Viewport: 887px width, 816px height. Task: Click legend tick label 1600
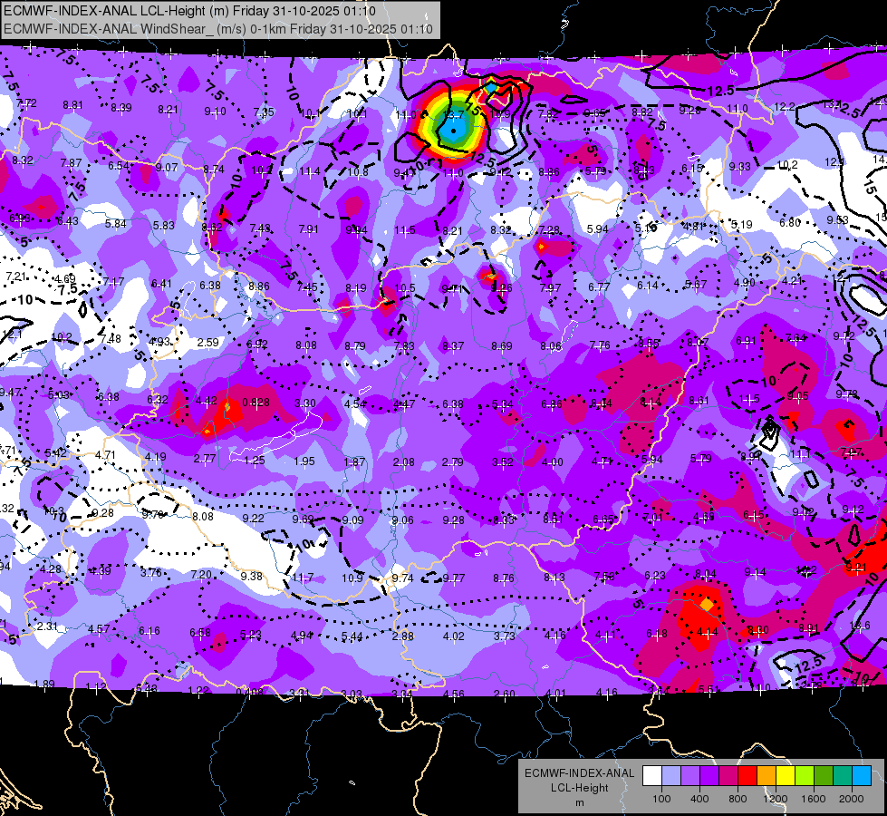click(x=814, y=799)
